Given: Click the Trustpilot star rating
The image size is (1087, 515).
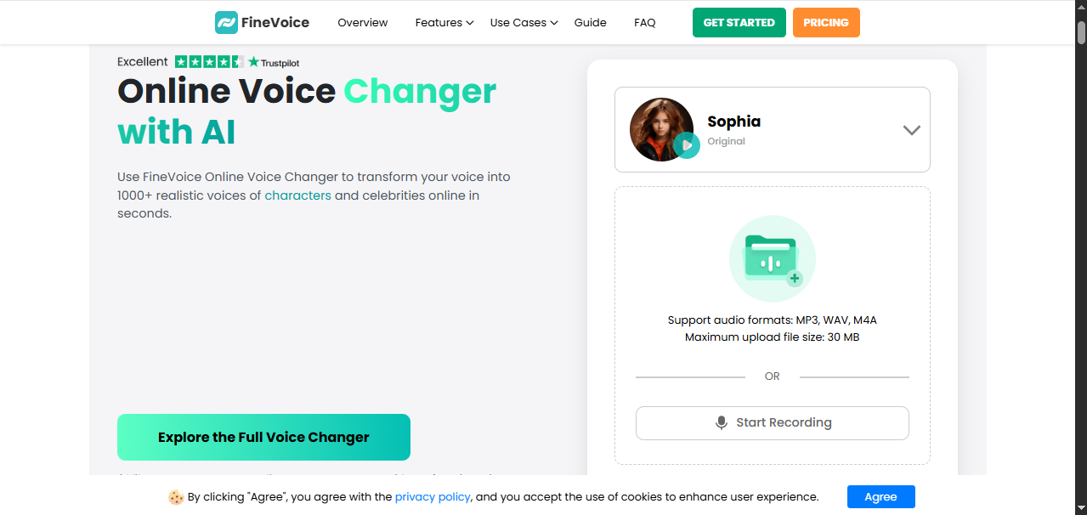Looking at the screenshot, I should coord(209,62).
